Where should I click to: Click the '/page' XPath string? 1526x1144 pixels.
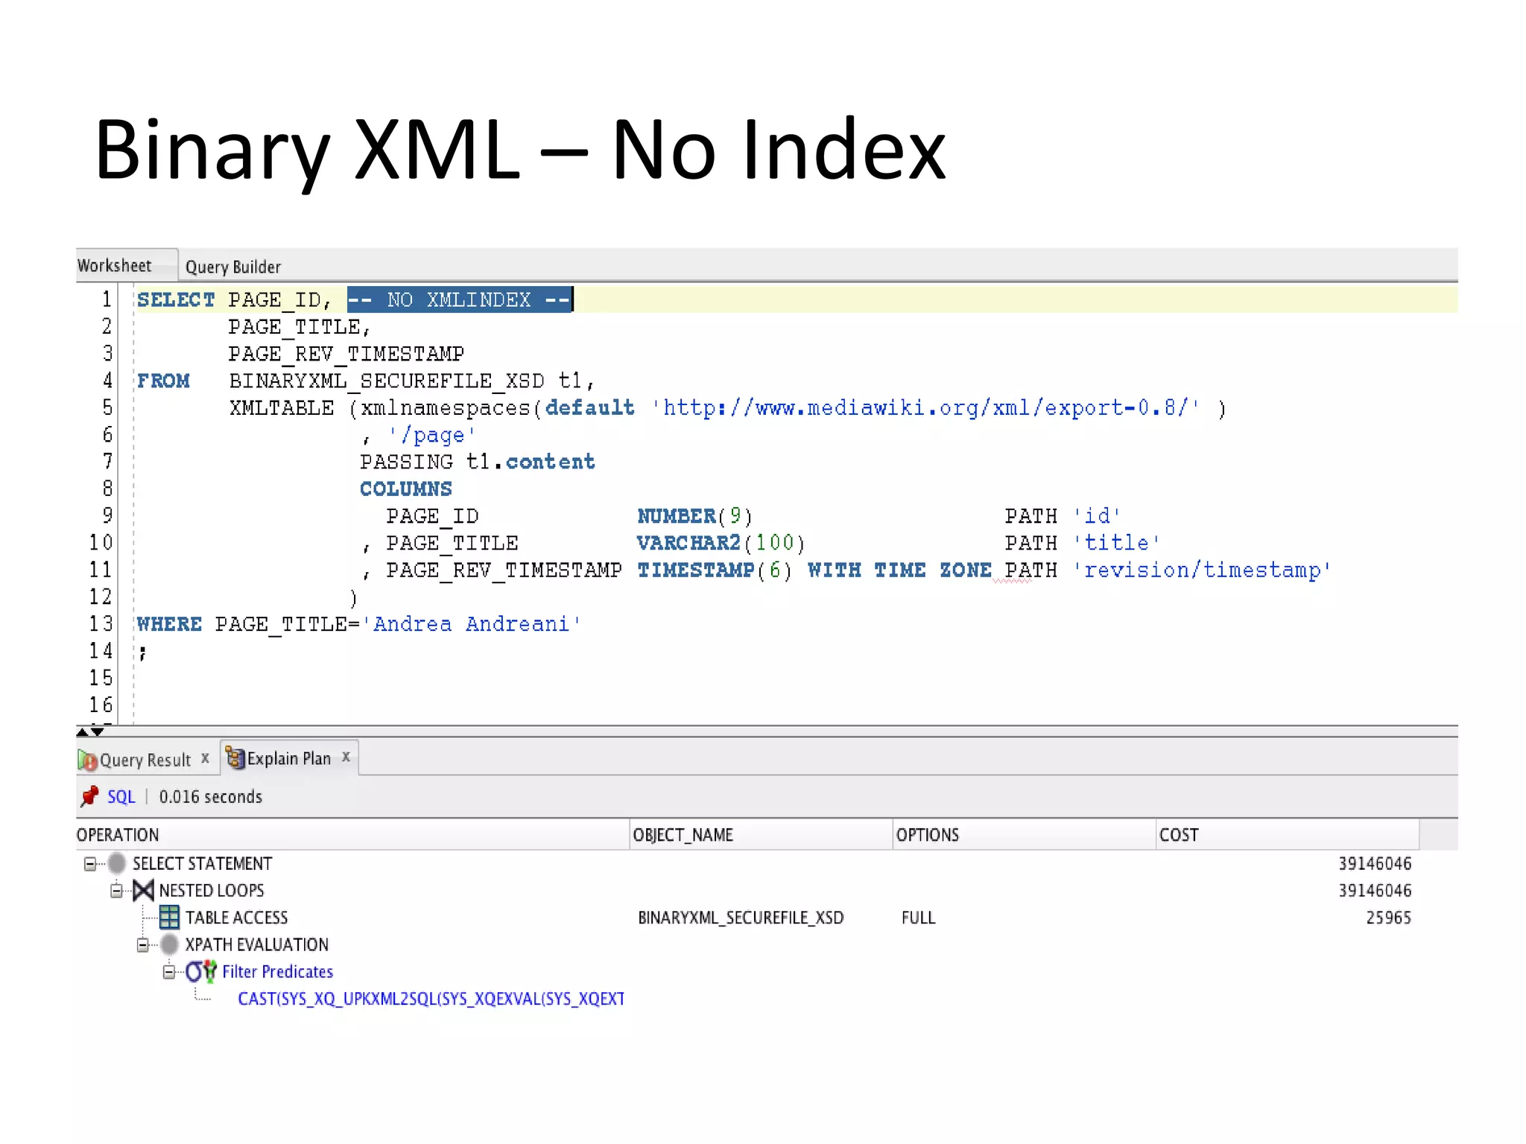pyautogui.click(x=431, y=436)
